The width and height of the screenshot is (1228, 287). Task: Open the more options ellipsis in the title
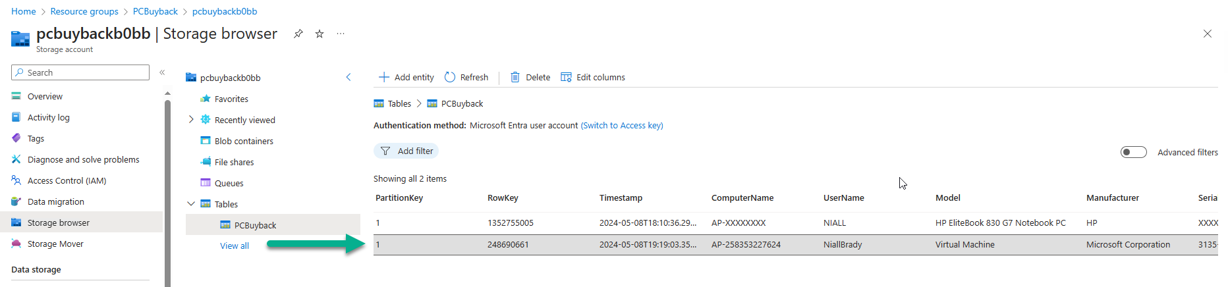pyautogui.click(x=341, y=34)
